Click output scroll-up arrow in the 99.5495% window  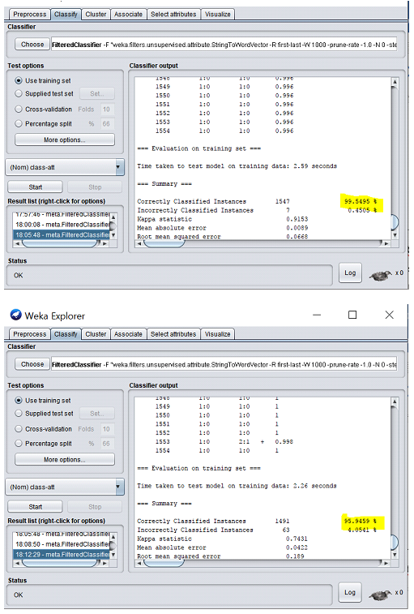pyautogui.click(x=395, y=82)
